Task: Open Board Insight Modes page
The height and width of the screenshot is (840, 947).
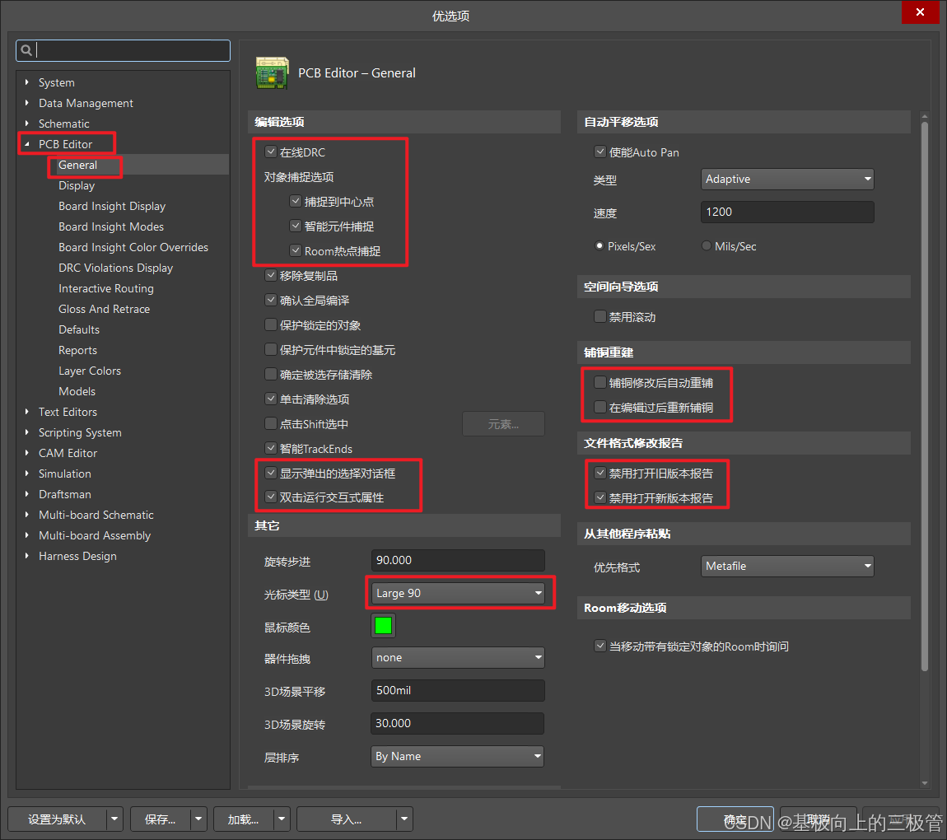Action: [111, 226]
